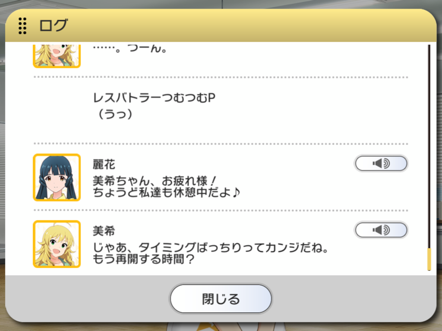
Task: Click the yellow scrollbar thumb
Action: (429, 259)
